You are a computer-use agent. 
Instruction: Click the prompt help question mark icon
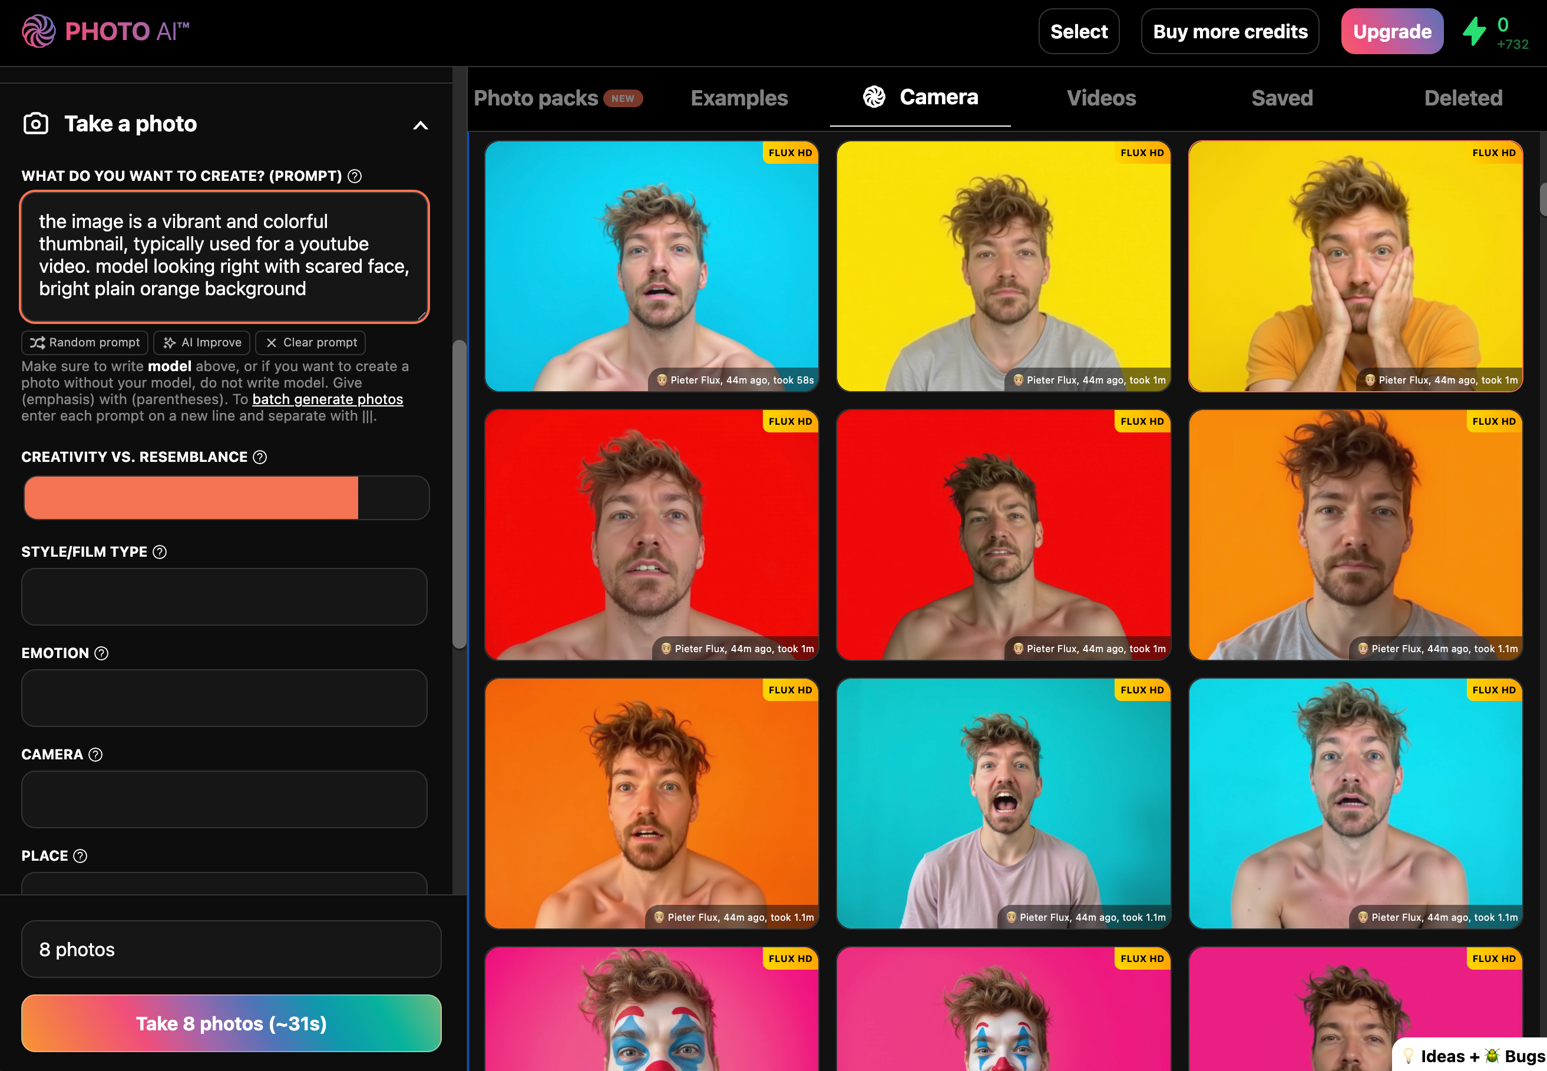[355, 176]
